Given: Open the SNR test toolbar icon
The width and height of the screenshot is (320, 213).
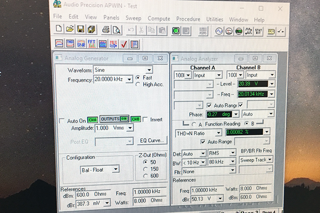Looking at the screenshot, I should click(81, 44).
